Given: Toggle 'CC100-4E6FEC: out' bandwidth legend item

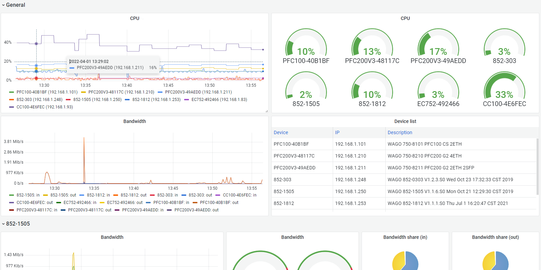Looking at the screenshot, I should coord(31,203).
